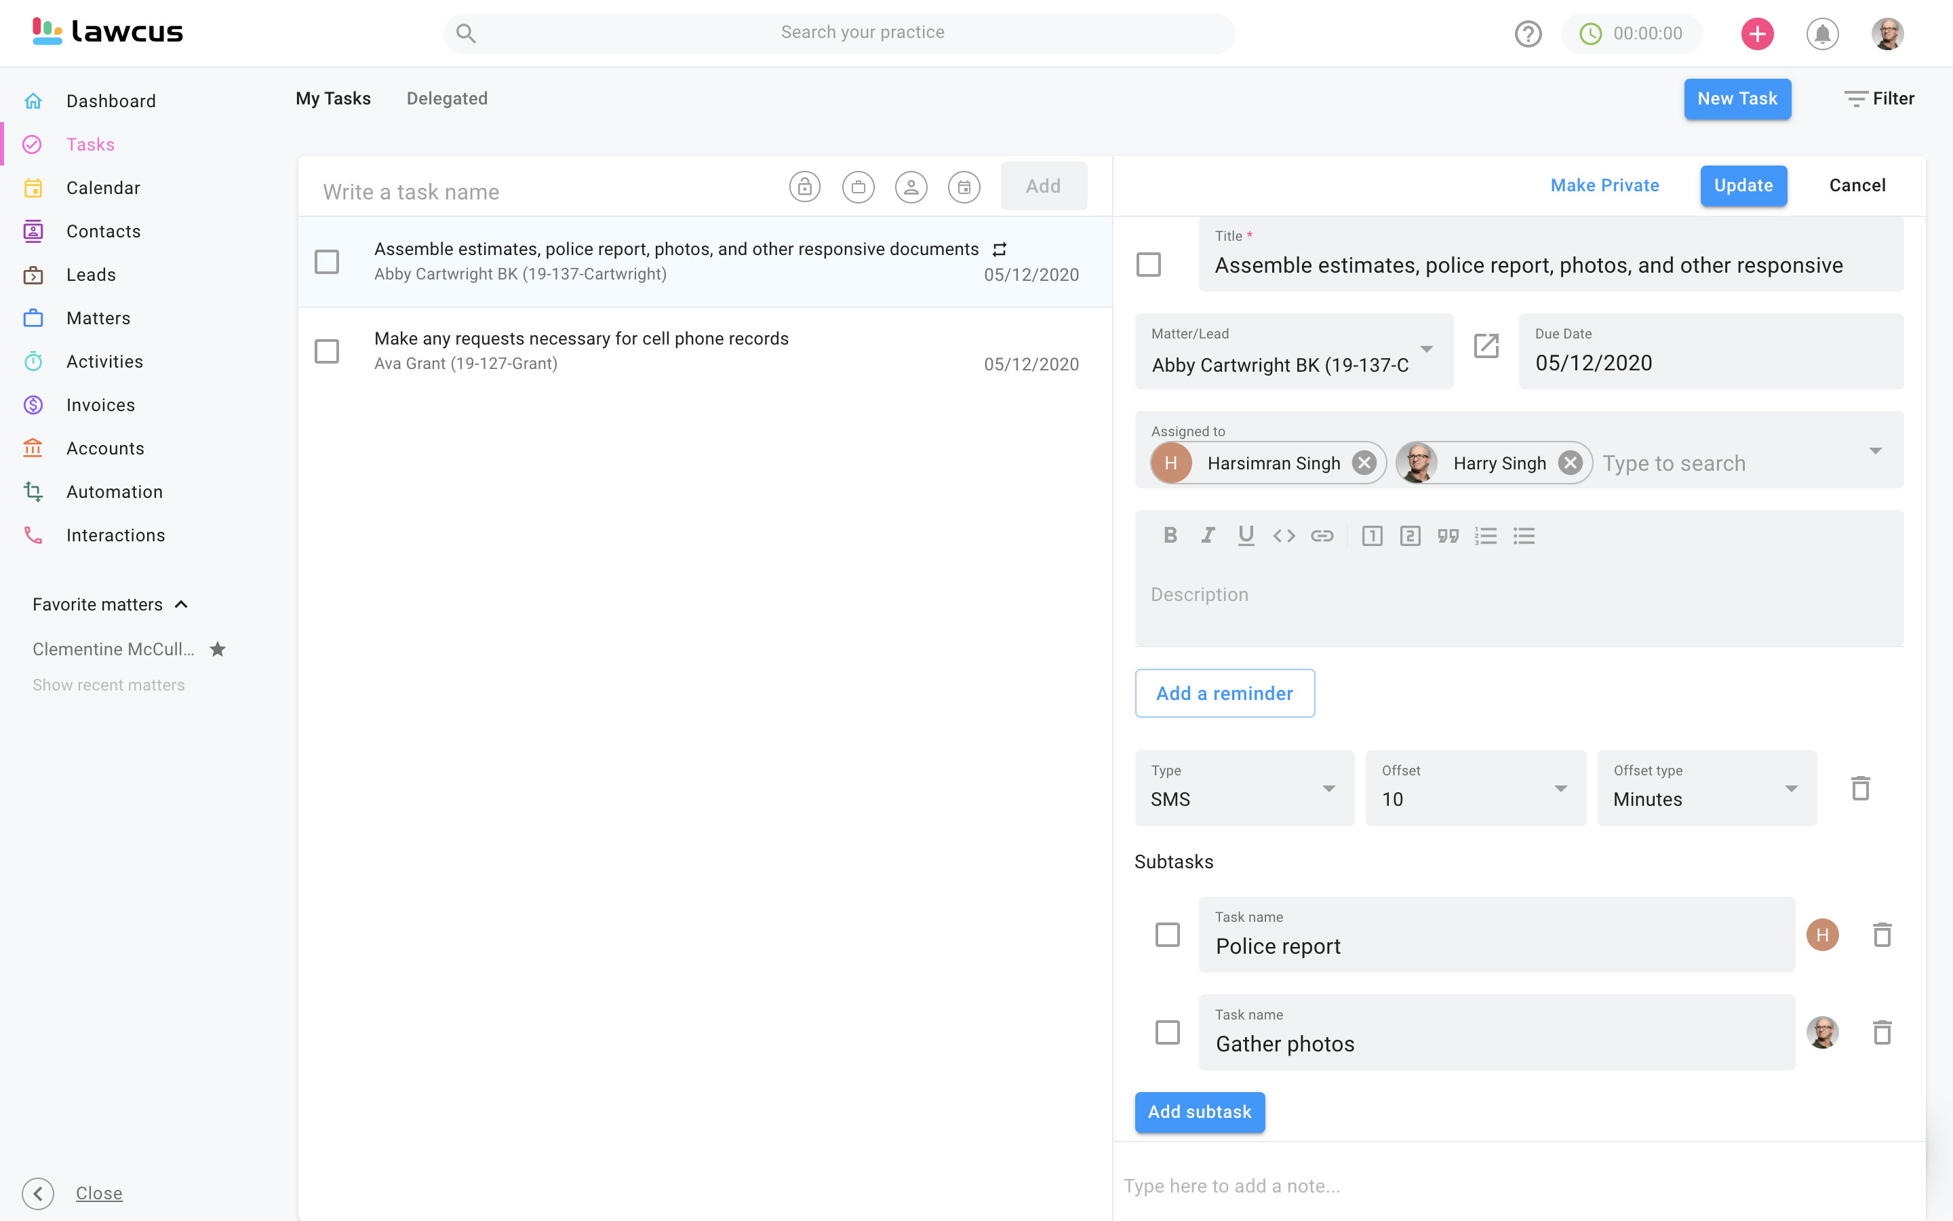Open the notifications bell
The image size is (1953, 1221).
(1822, 33)
